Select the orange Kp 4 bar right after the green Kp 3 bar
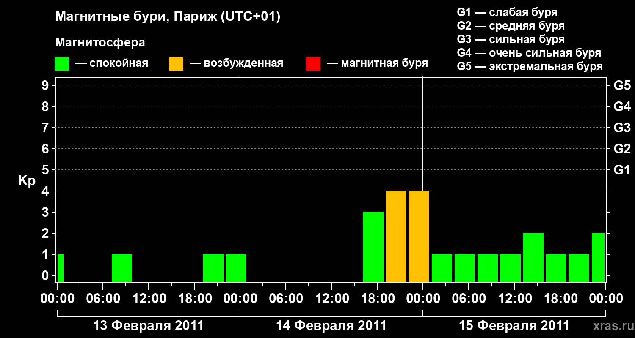The image size is (635, 338). tap(396, 236)
